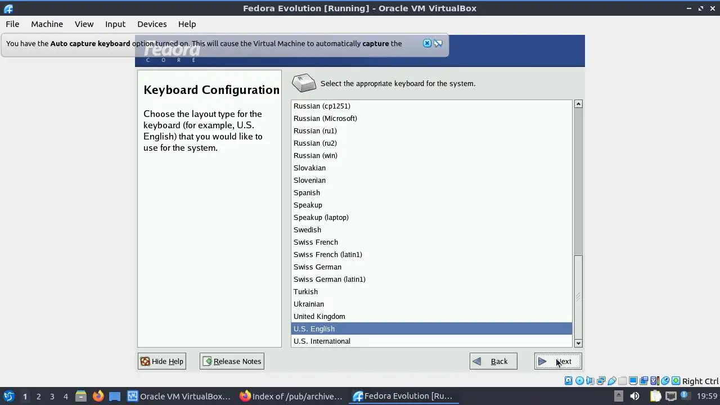Select the Russian (ru2) layout
Viewport: 720px width, 405px height.
[x=431, y=143]
